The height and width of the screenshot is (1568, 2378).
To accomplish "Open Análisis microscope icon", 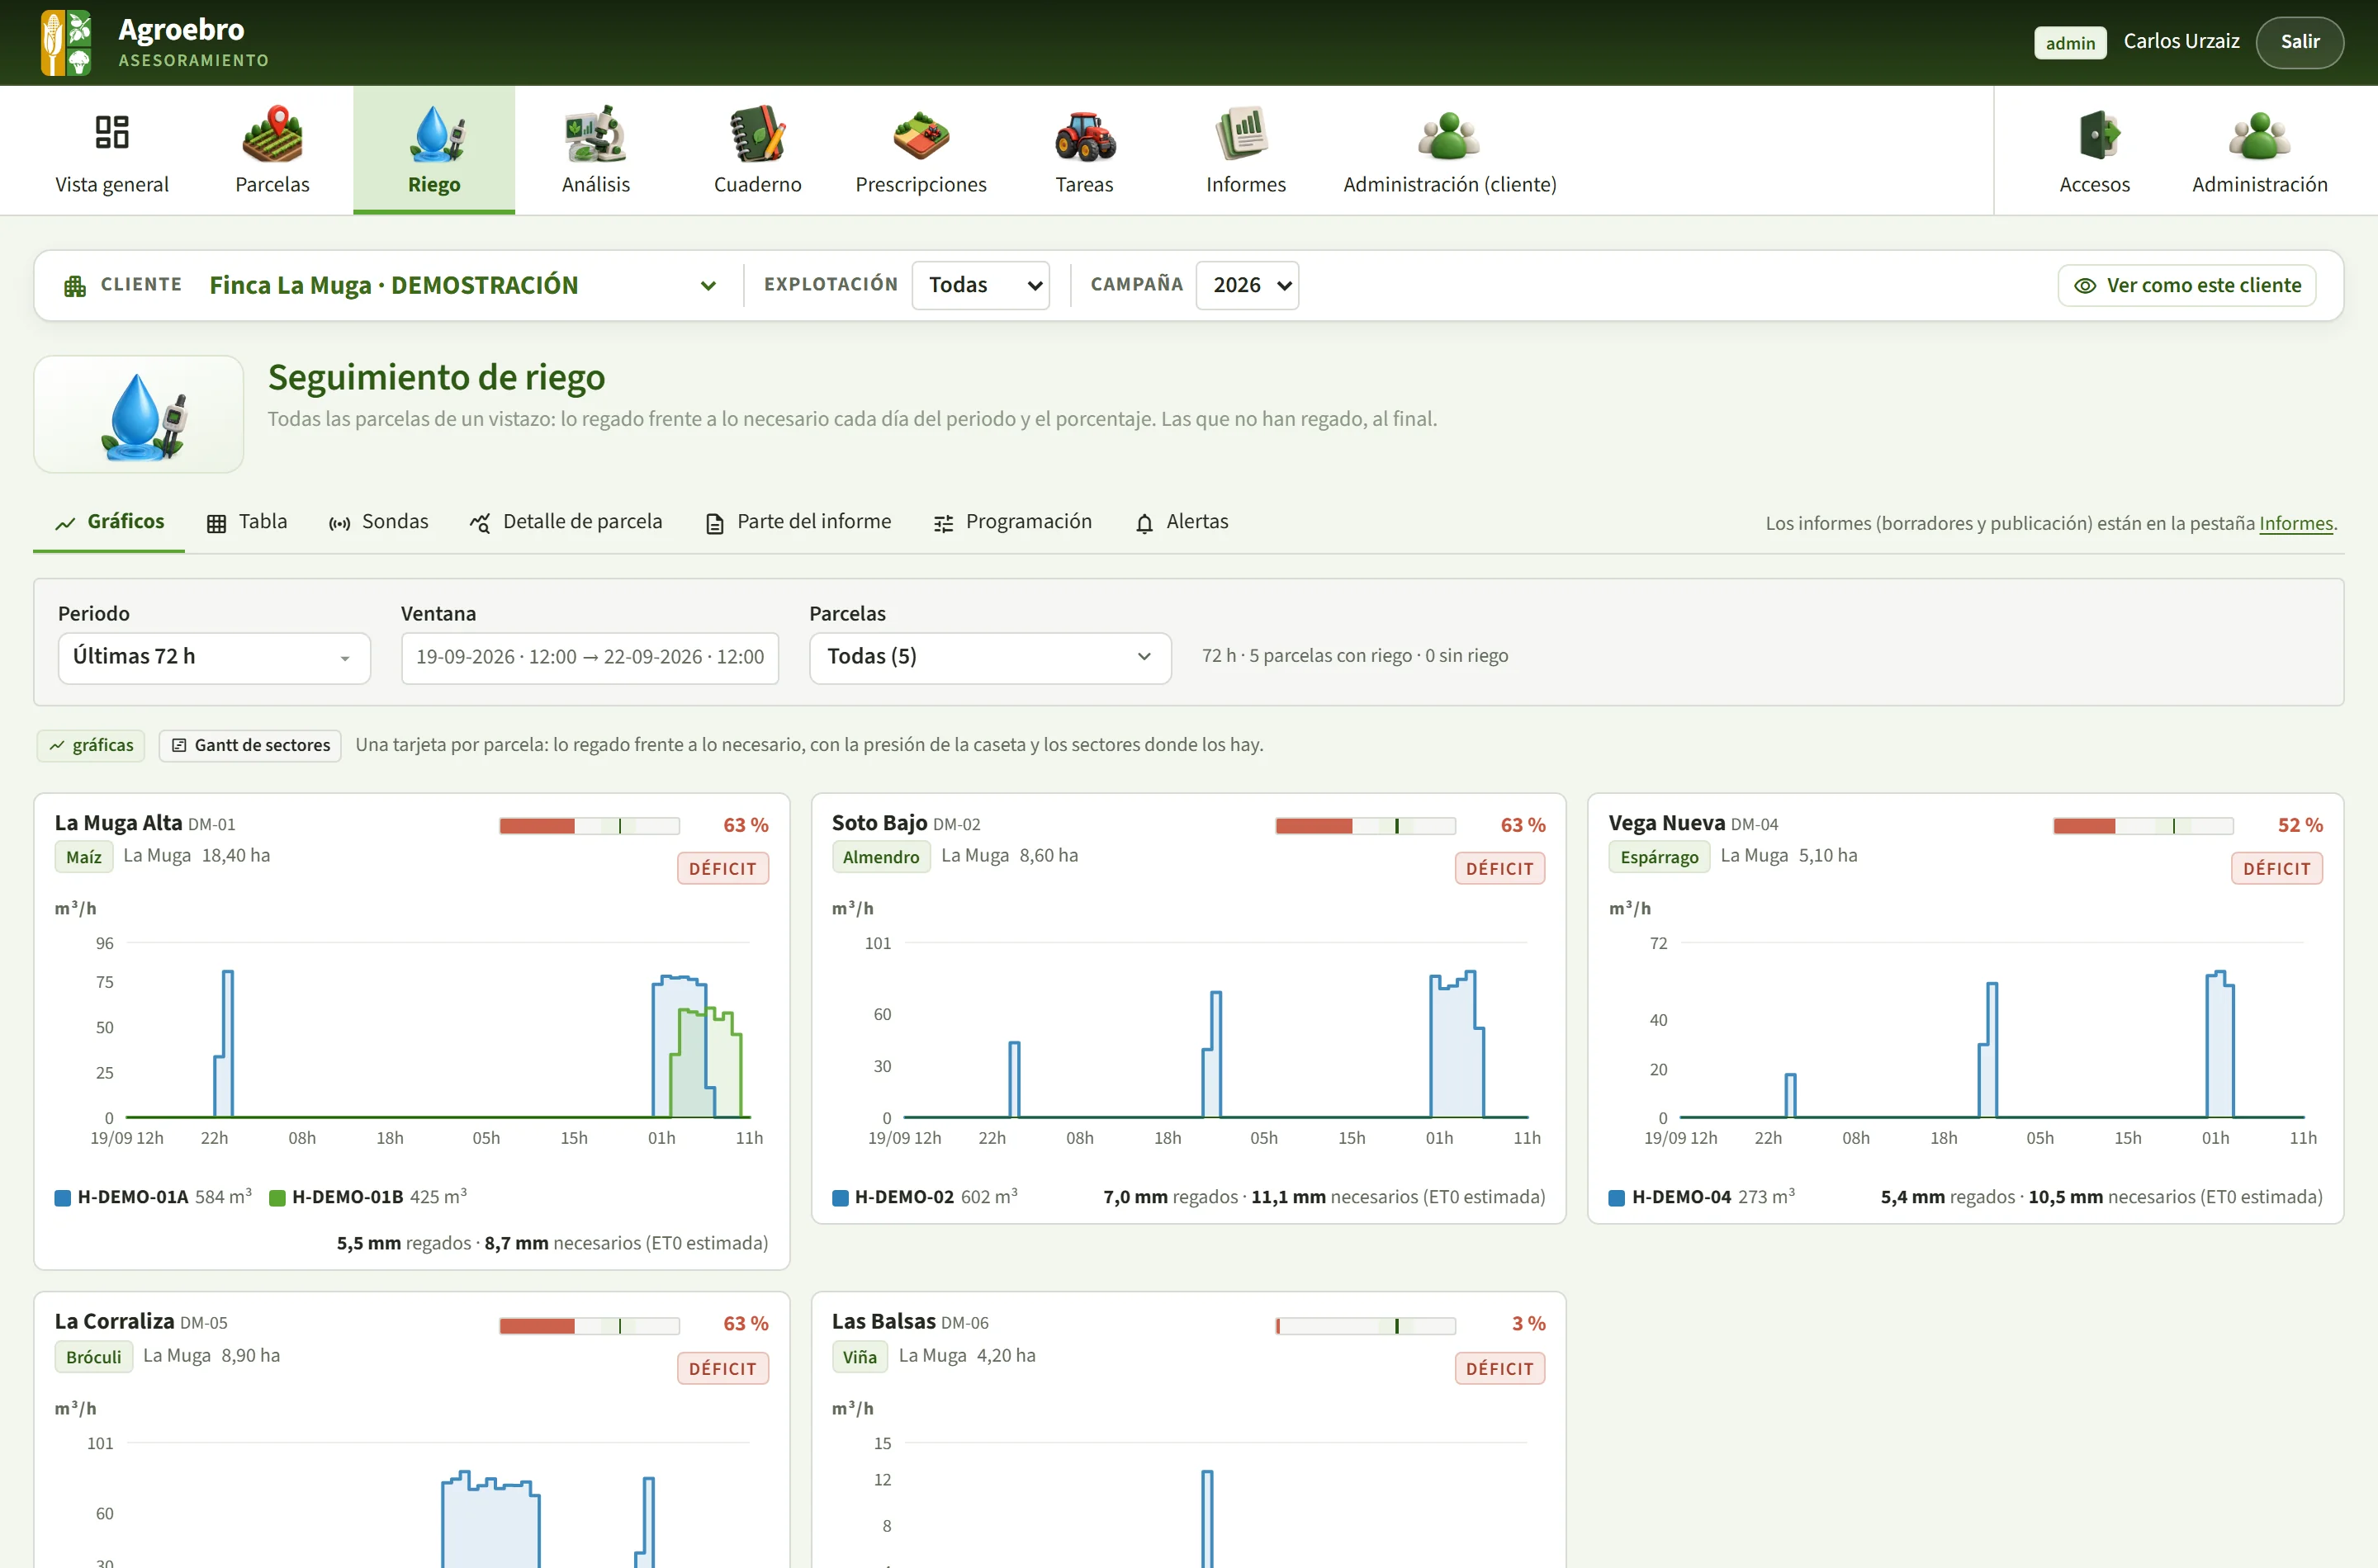I will click(x=595, y=133).
